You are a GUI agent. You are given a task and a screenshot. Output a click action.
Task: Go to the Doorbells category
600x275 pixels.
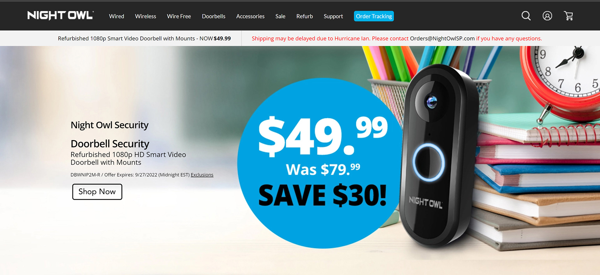(x=213, y=16)
